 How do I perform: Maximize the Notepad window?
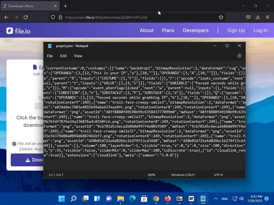tap(227, 46)
